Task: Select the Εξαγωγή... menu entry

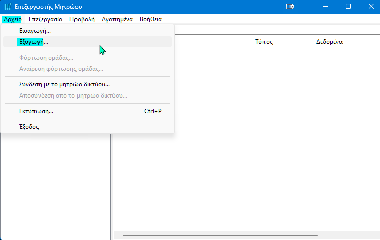Action: point(33,42)
